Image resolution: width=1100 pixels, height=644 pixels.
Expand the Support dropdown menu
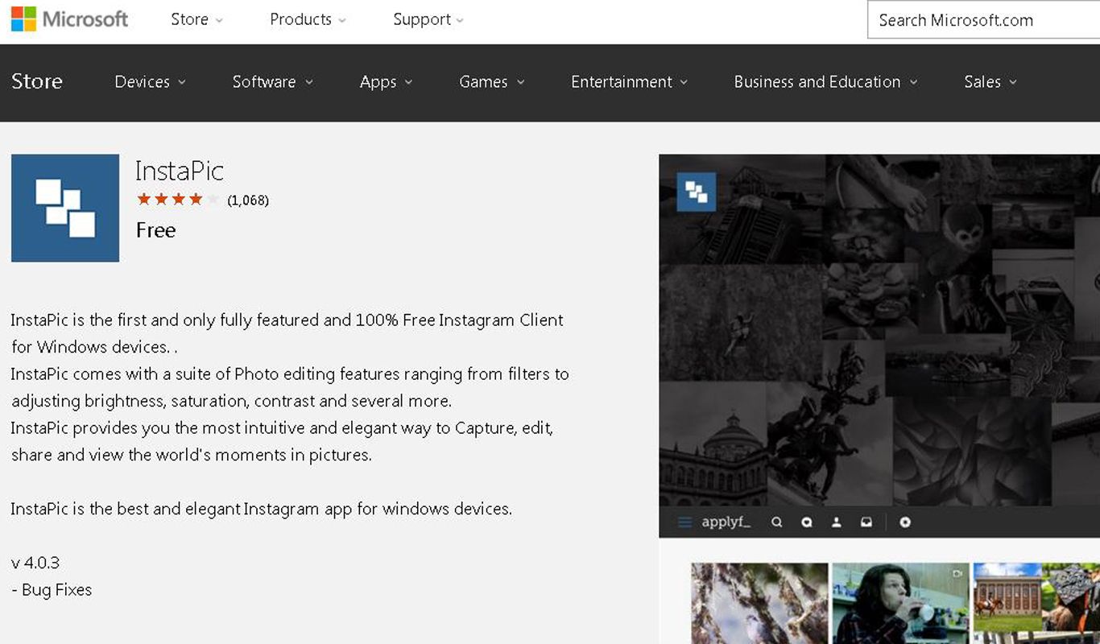coord(428,19)
